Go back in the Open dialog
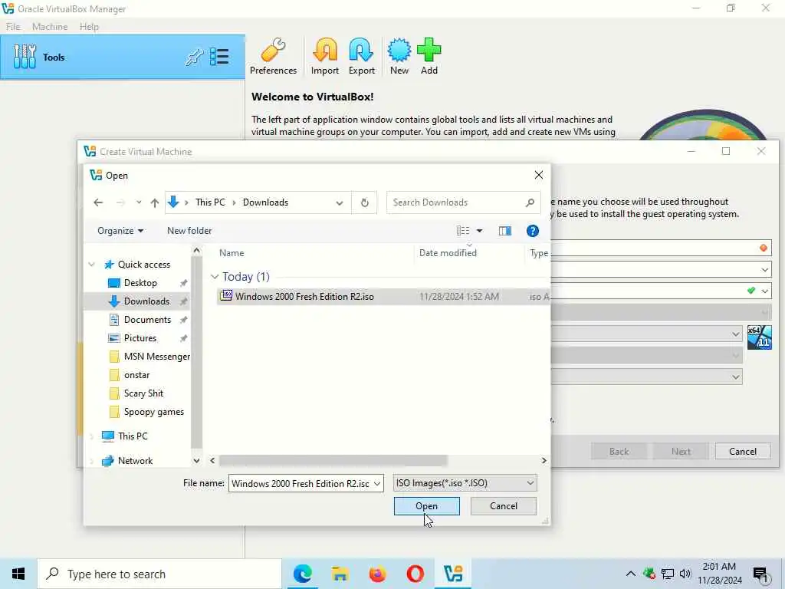 pyautogui.click(x=98, y=202)
